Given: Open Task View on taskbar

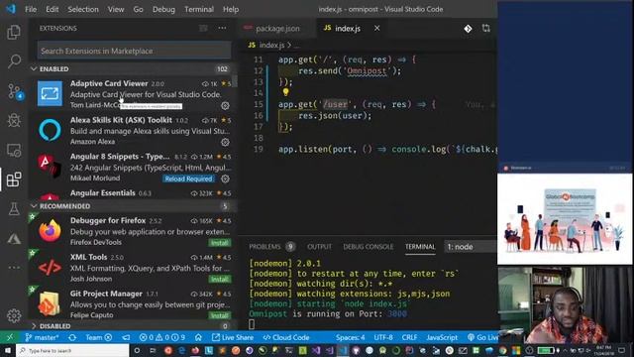Looking at the screenshot, I should pos(153,350).
